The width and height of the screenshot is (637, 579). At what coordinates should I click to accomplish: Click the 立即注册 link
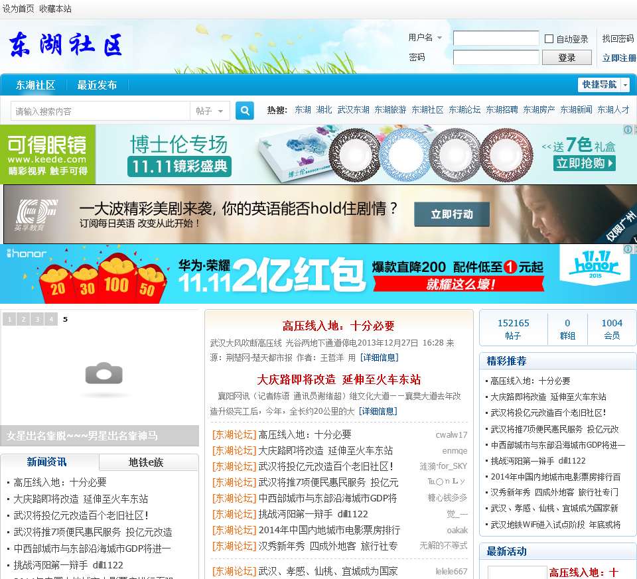coord(618,58)
